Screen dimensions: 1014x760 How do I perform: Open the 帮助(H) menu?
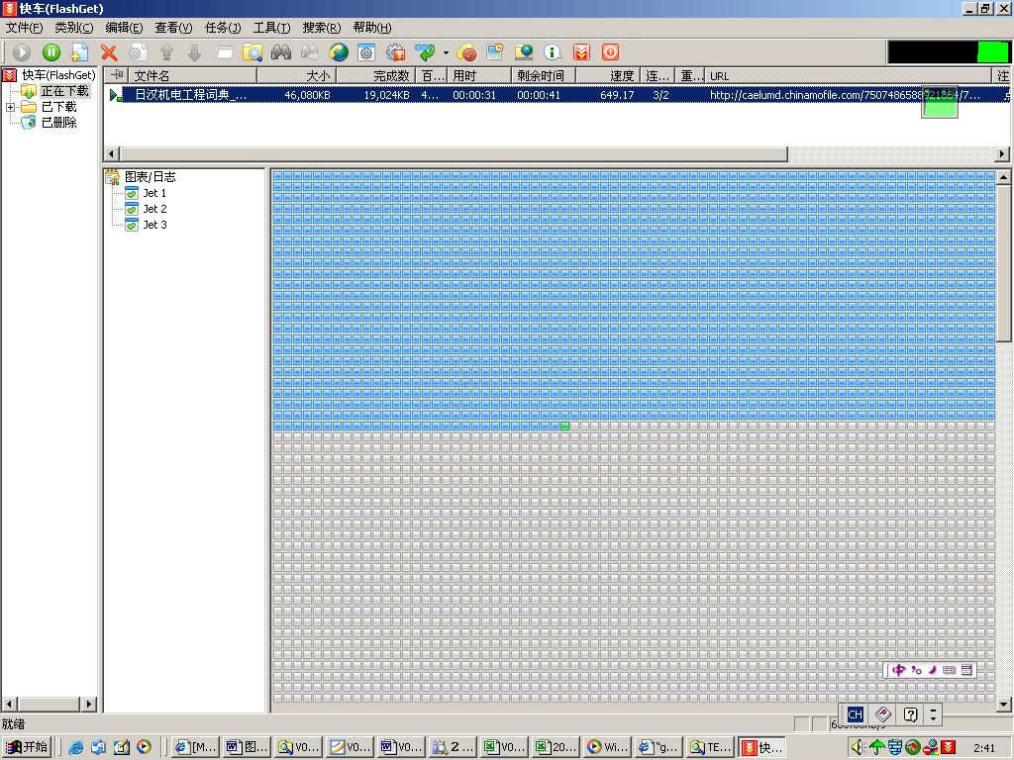pyautogui.click(x=372, y=28)
